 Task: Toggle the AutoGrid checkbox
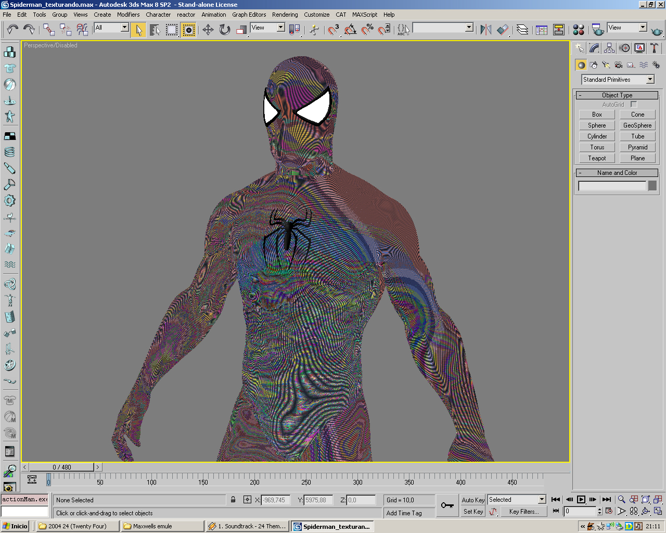(x=633, y=105)
